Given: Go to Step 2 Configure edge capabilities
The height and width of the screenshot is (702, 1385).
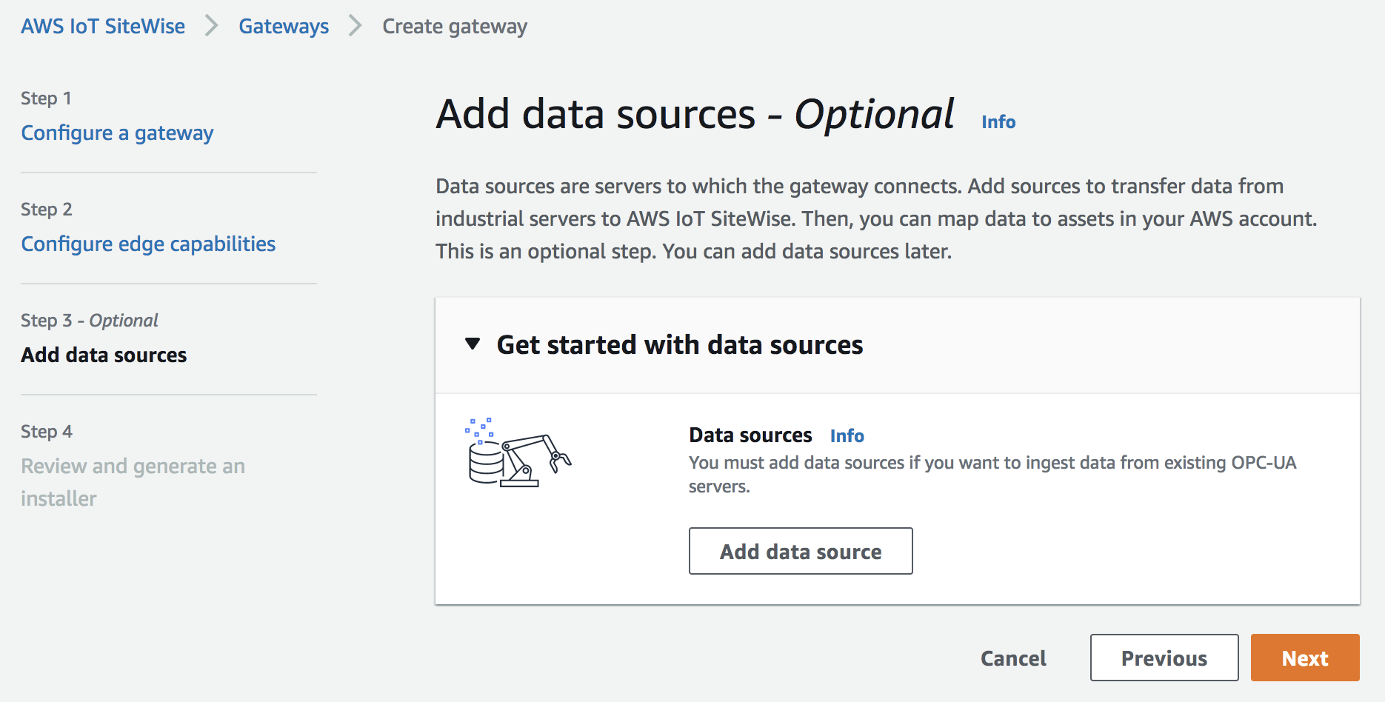Looking at the screenshot, I should 148,244.
